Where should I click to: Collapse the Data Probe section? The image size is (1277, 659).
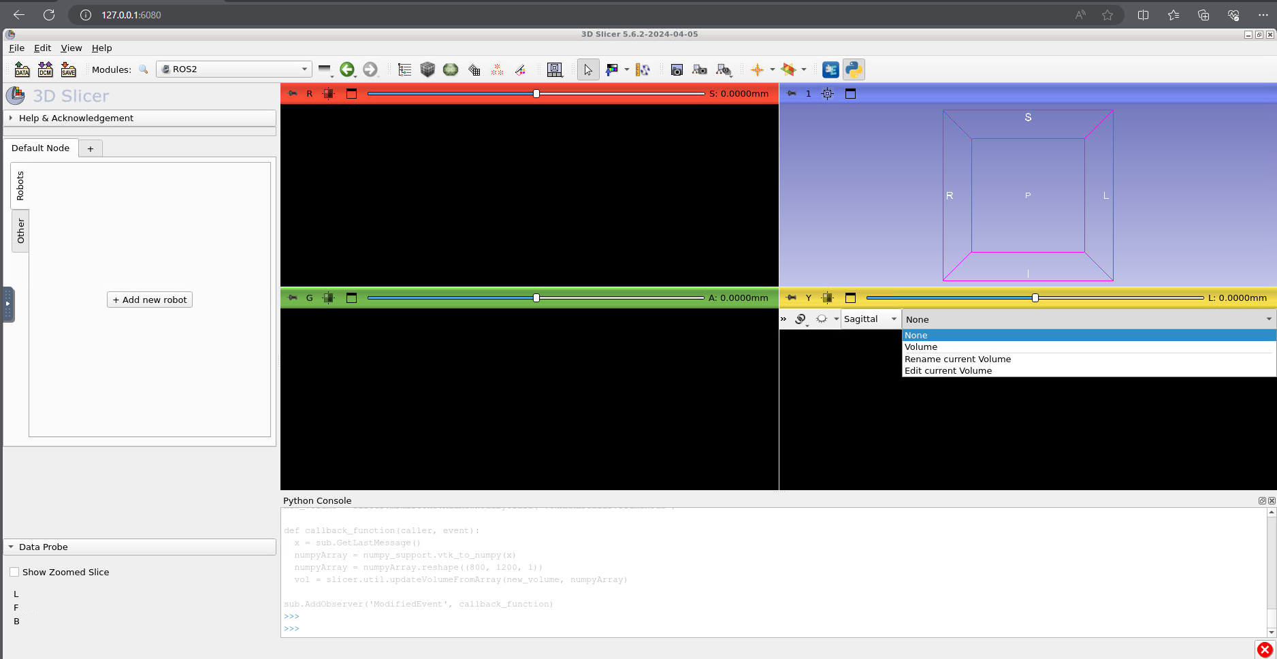[x=140, y=547]
